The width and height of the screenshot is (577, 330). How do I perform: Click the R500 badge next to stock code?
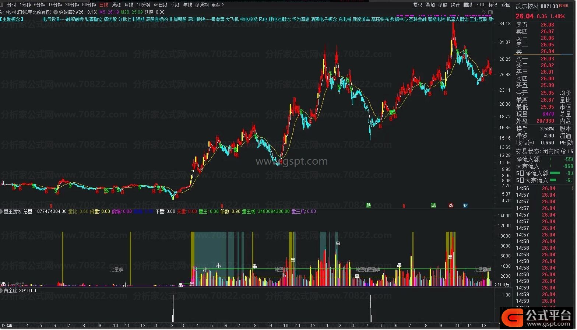tap(563, 6)
